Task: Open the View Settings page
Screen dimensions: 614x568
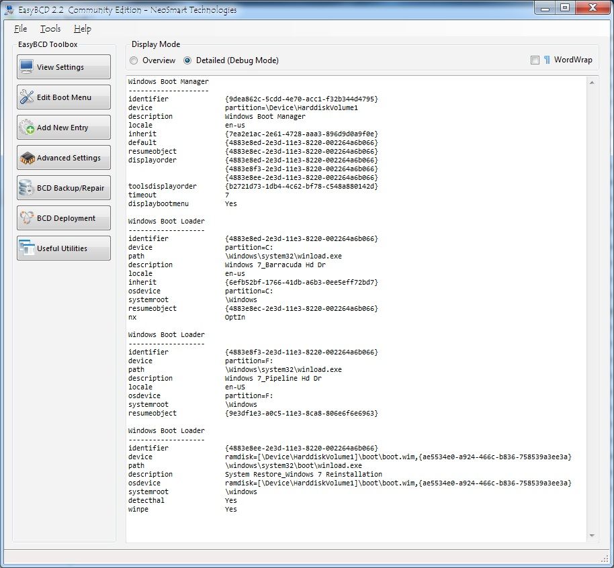Action: (64, 67)
